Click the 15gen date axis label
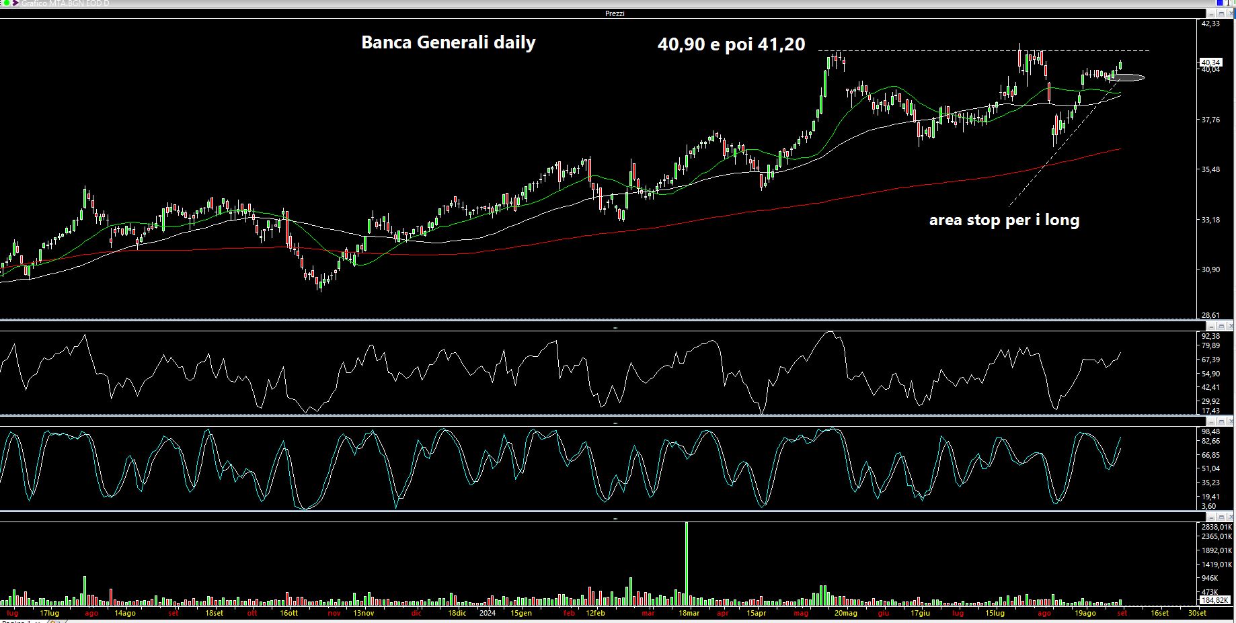The height and width of the screenshot is (623, 1236). pyautogui.click(x=521, y=613)
